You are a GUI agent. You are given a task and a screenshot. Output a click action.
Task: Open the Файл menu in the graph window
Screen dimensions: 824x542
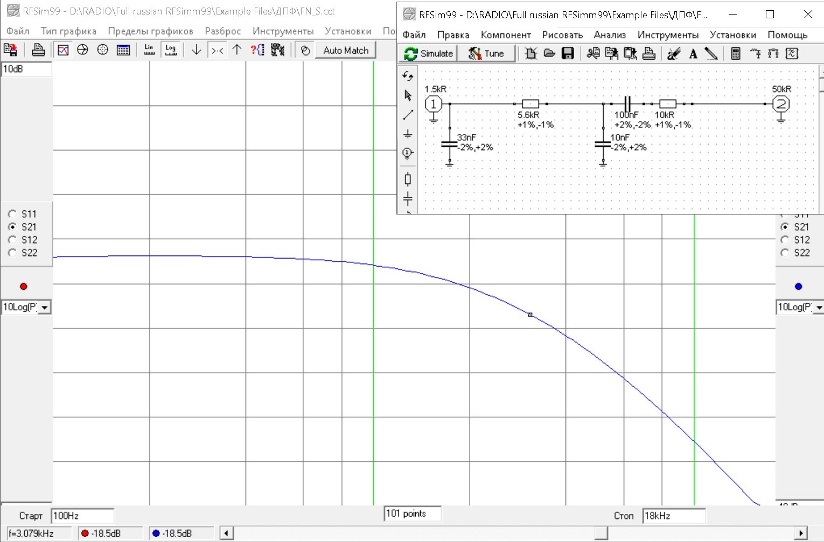pos(18,31)
